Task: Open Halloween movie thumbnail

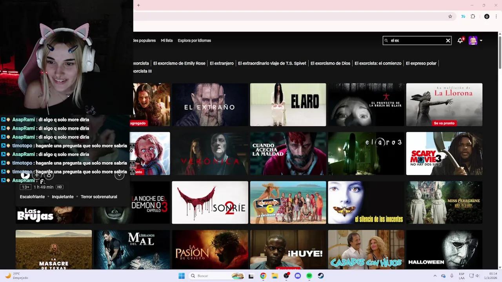Action: point(444,249)
